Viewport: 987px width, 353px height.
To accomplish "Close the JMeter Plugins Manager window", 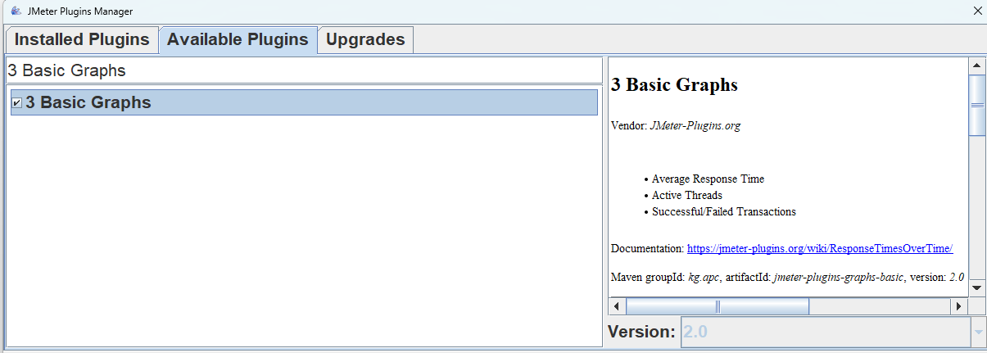I will coord(976,11).
